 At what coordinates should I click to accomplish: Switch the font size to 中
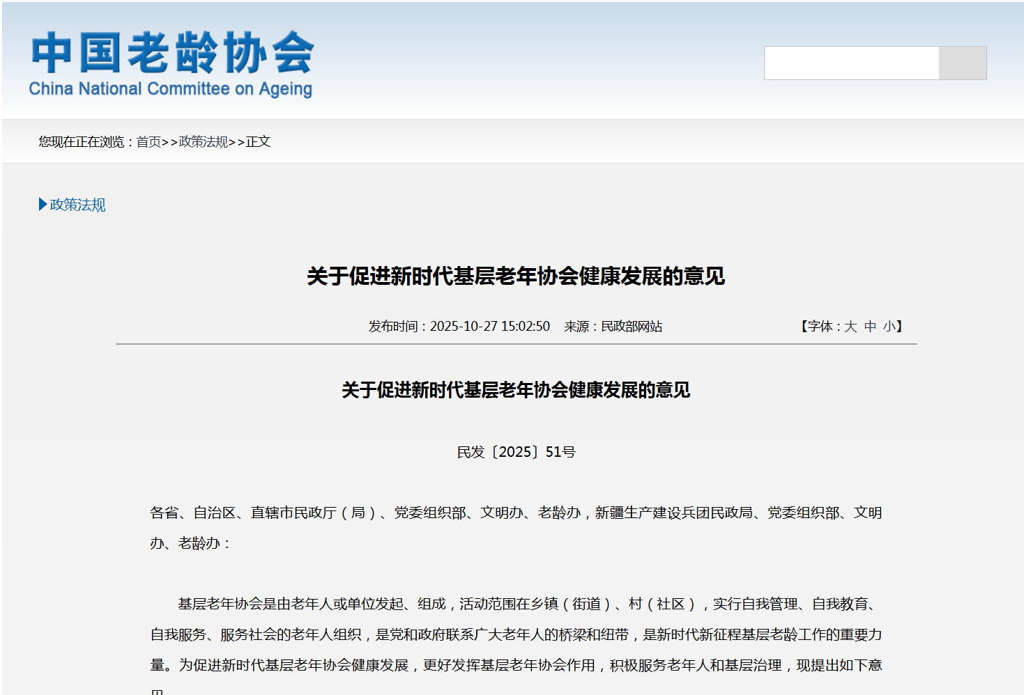[870, 327]
